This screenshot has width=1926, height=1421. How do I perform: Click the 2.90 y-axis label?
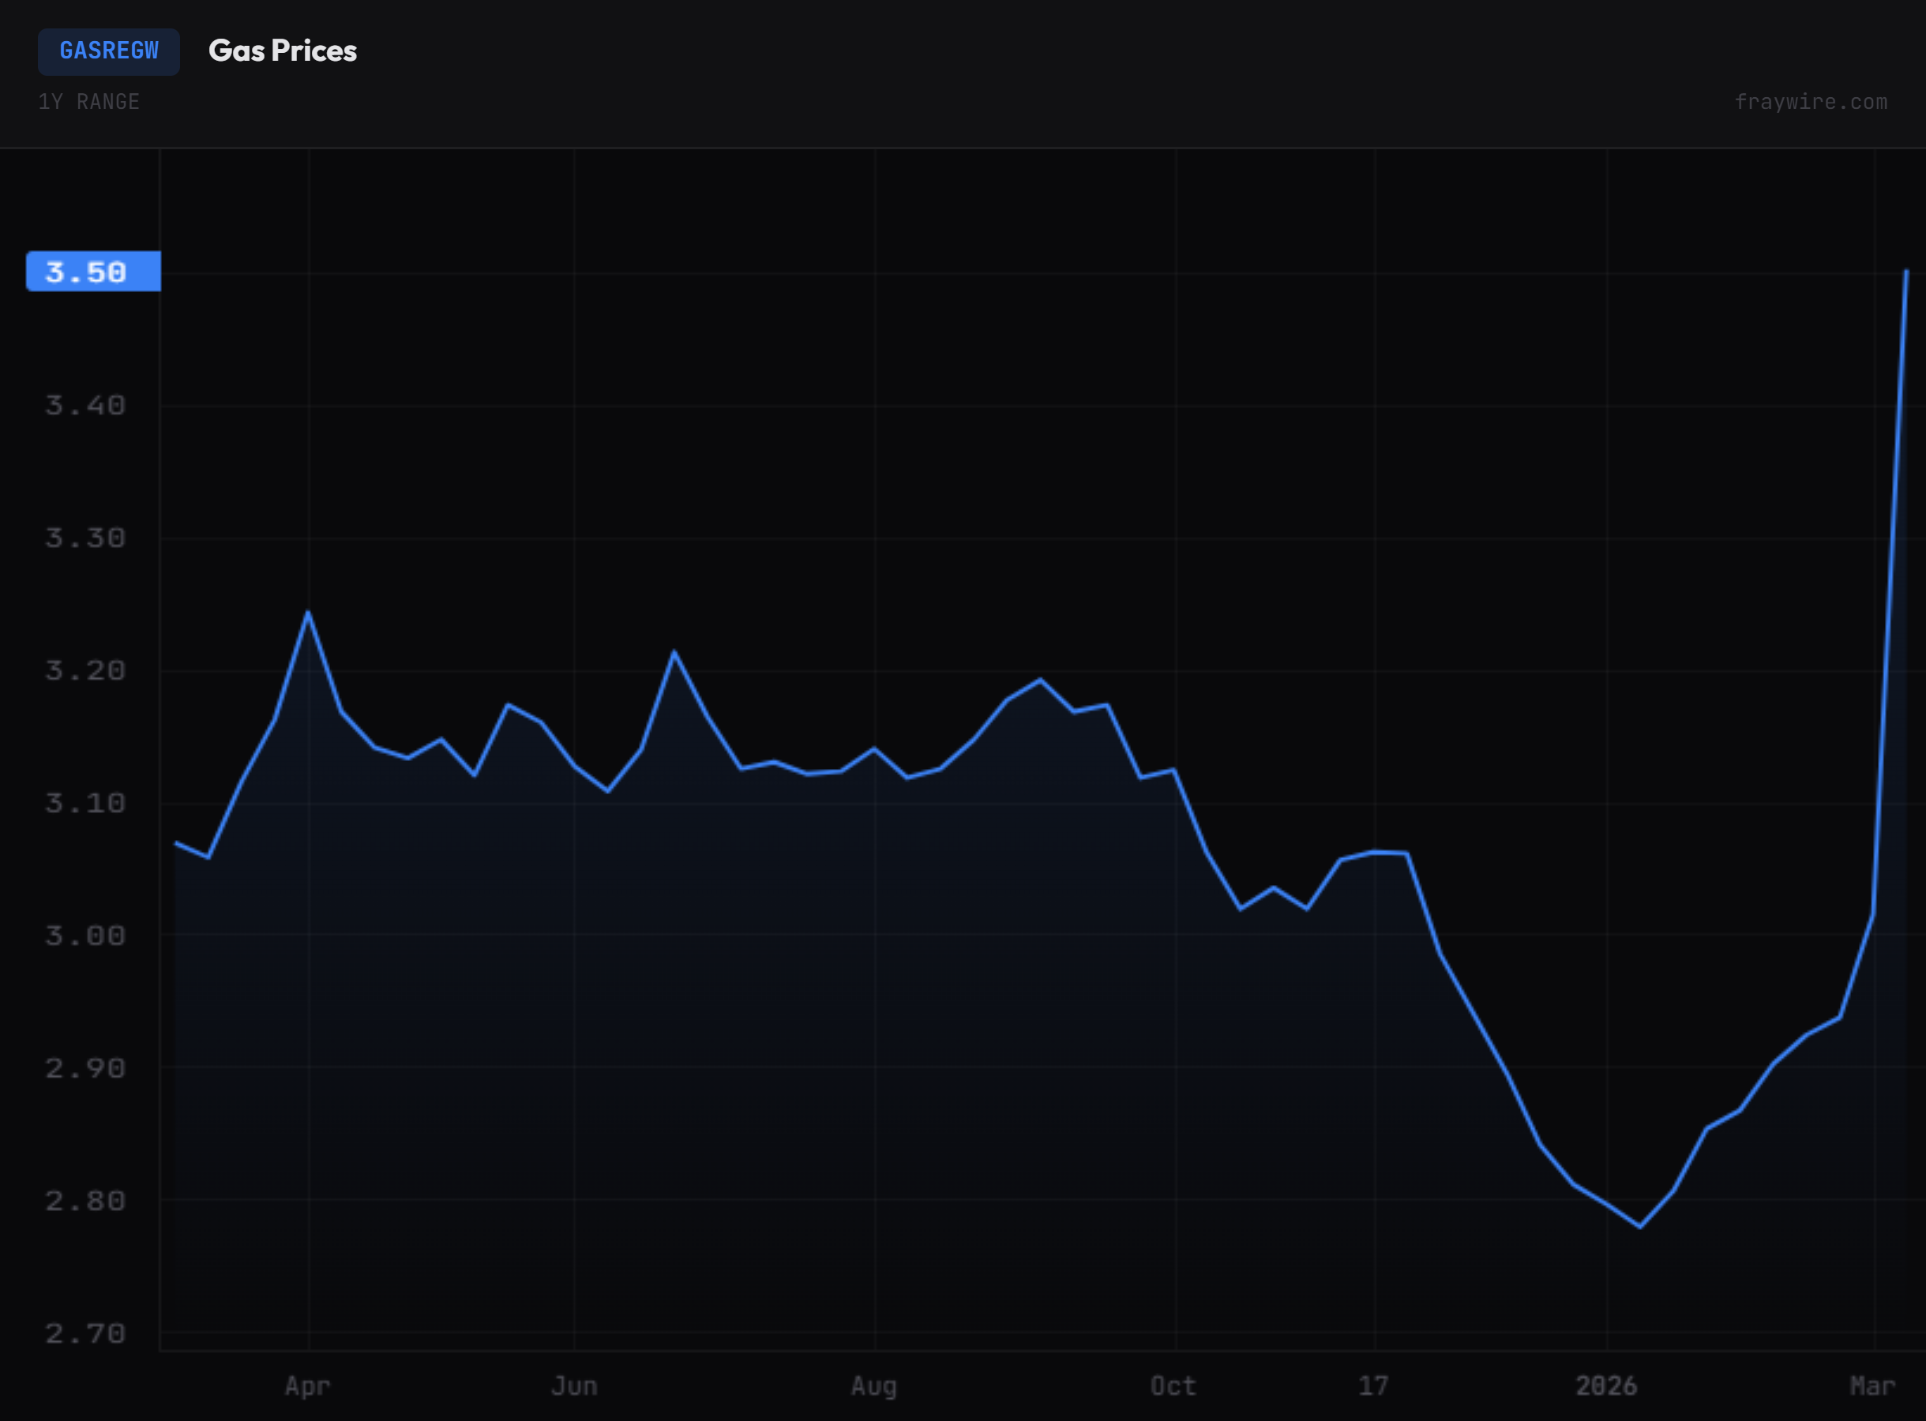pyautogui.click(x=85, y=1067)
